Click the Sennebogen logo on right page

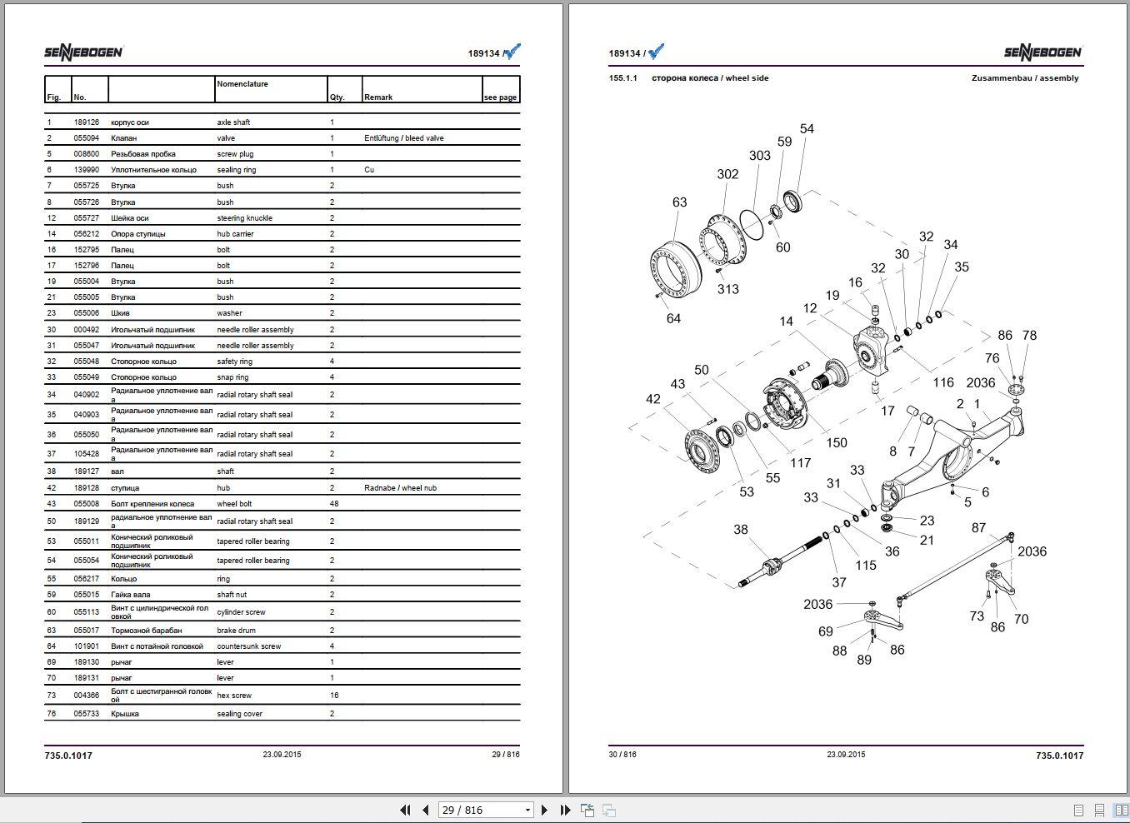[1043, 52]
